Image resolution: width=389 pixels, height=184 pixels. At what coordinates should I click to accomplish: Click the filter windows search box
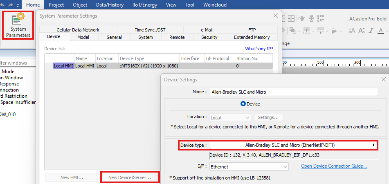click(17, 63)
